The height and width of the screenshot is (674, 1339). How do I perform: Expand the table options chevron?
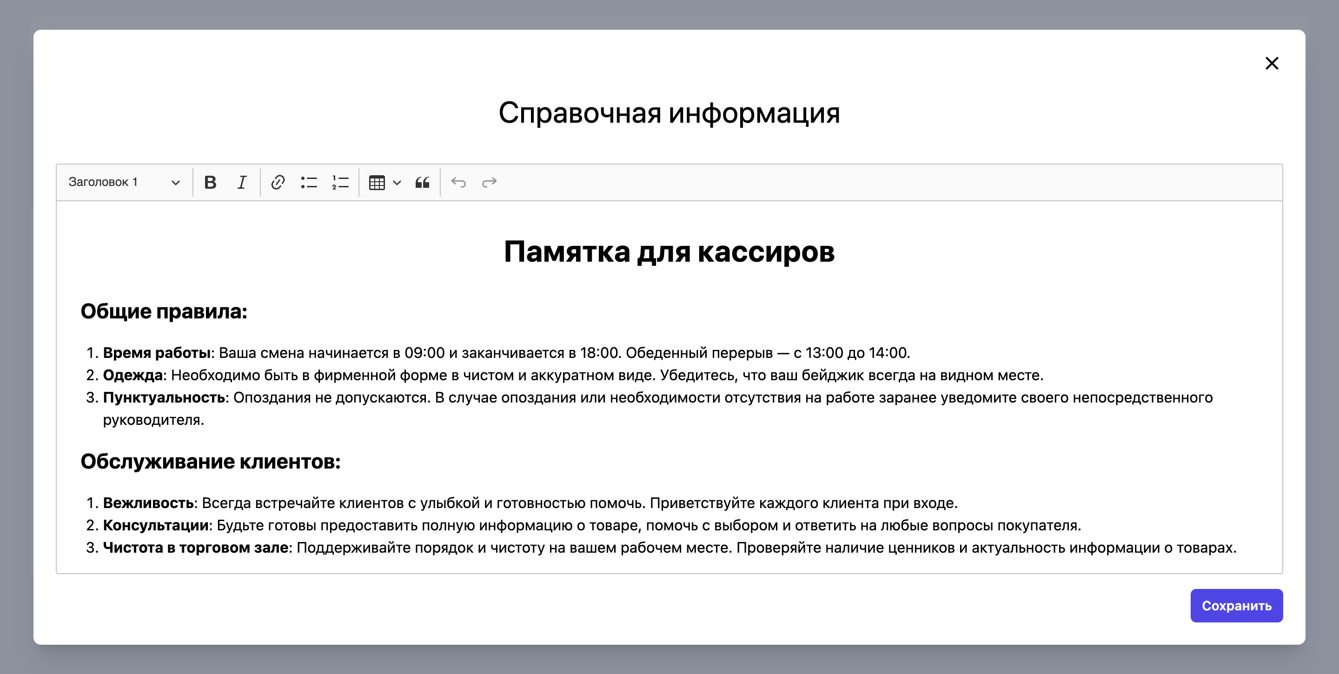(397, 182)
